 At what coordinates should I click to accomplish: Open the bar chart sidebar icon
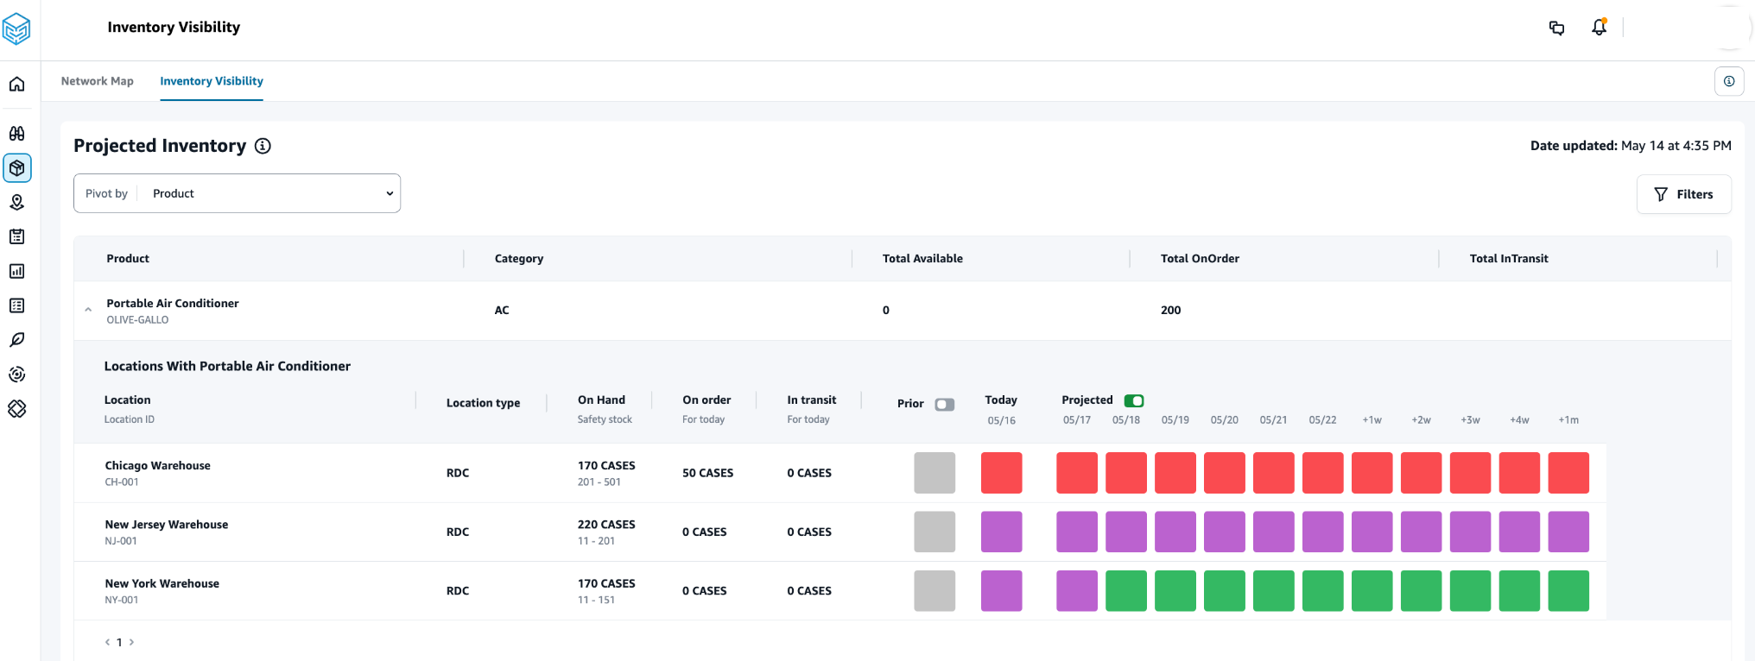pos(16,271)
